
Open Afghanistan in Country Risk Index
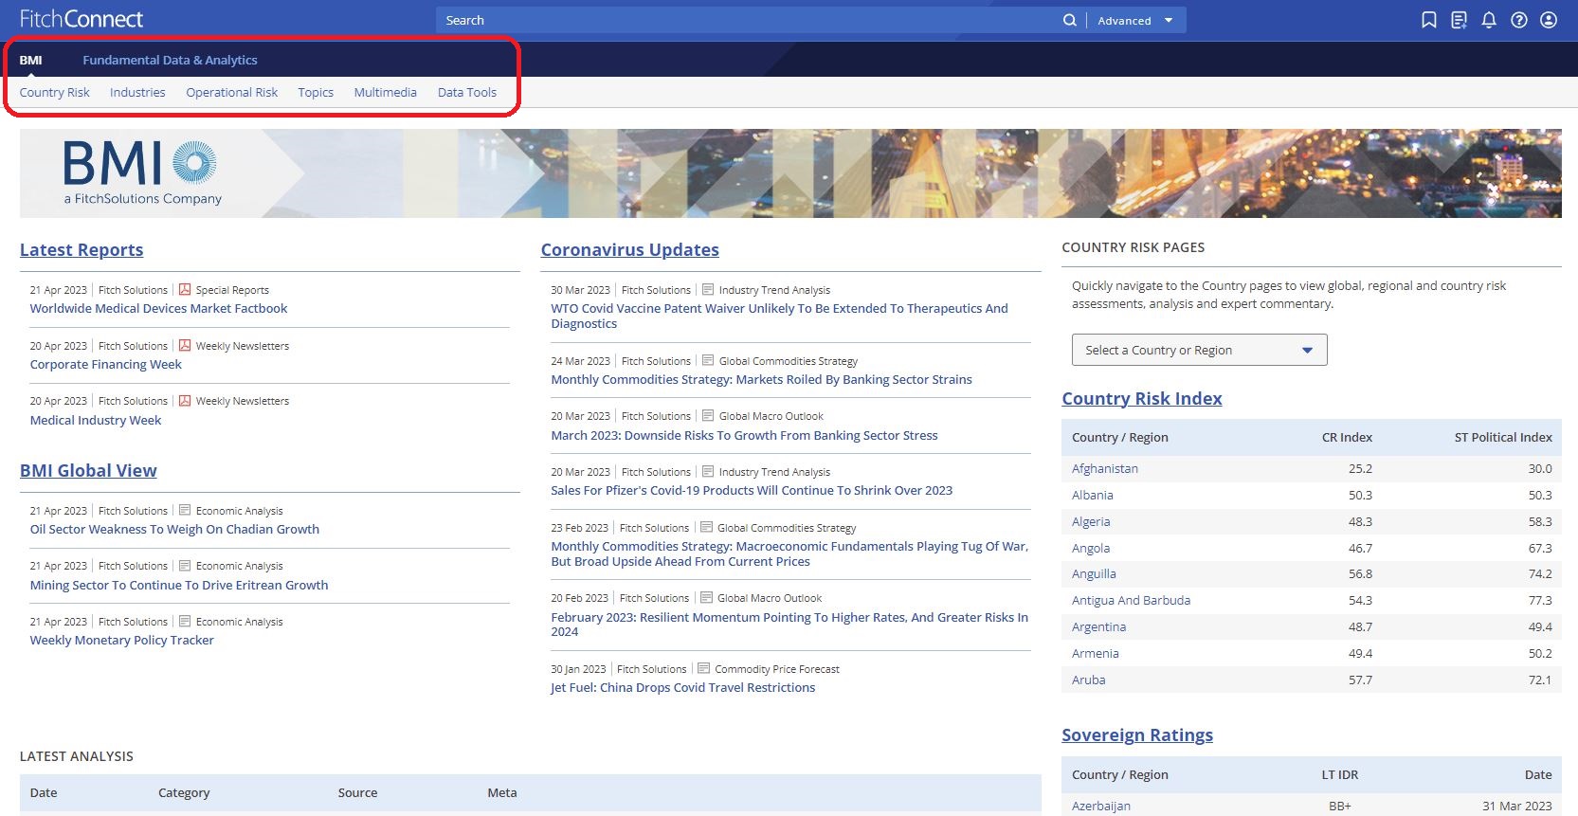[1104, 468]
